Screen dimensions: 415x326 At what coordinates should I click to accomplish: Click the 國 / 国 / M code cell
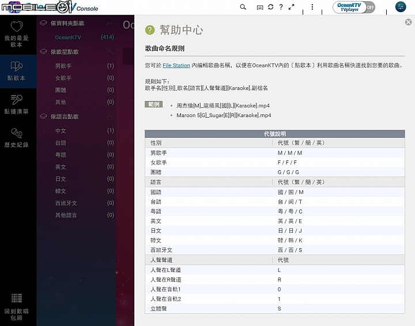coord(290,192)
